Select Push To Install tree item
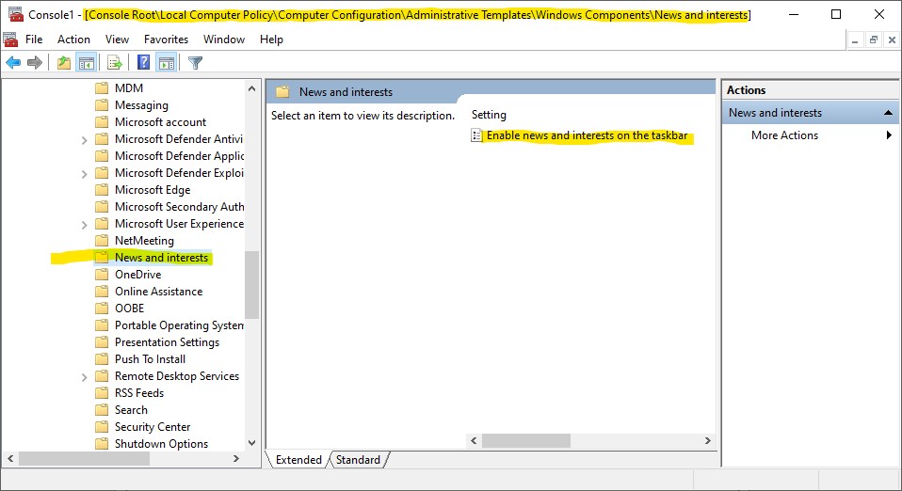Image resolution: width=902 pixels, height=491 pixels. click(150, 359)
